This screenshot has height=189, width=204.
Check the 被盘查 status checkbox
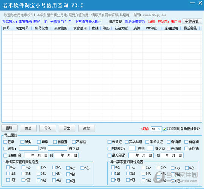click(x=55, y=142)
